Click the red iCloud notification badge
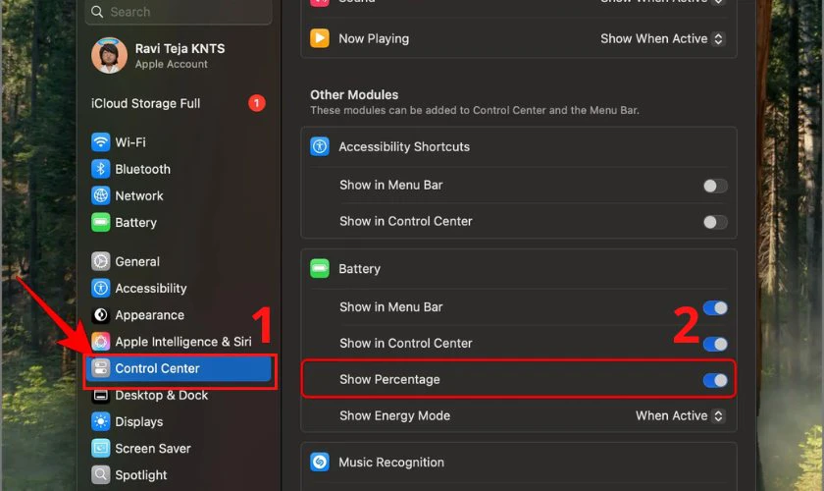The image size is (824, 491). point(256,103)
